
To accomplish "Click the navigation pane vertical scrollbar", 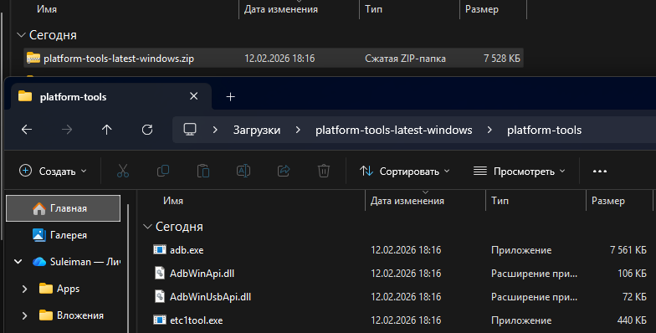I will pyautogui.click(x=127, y=268).
